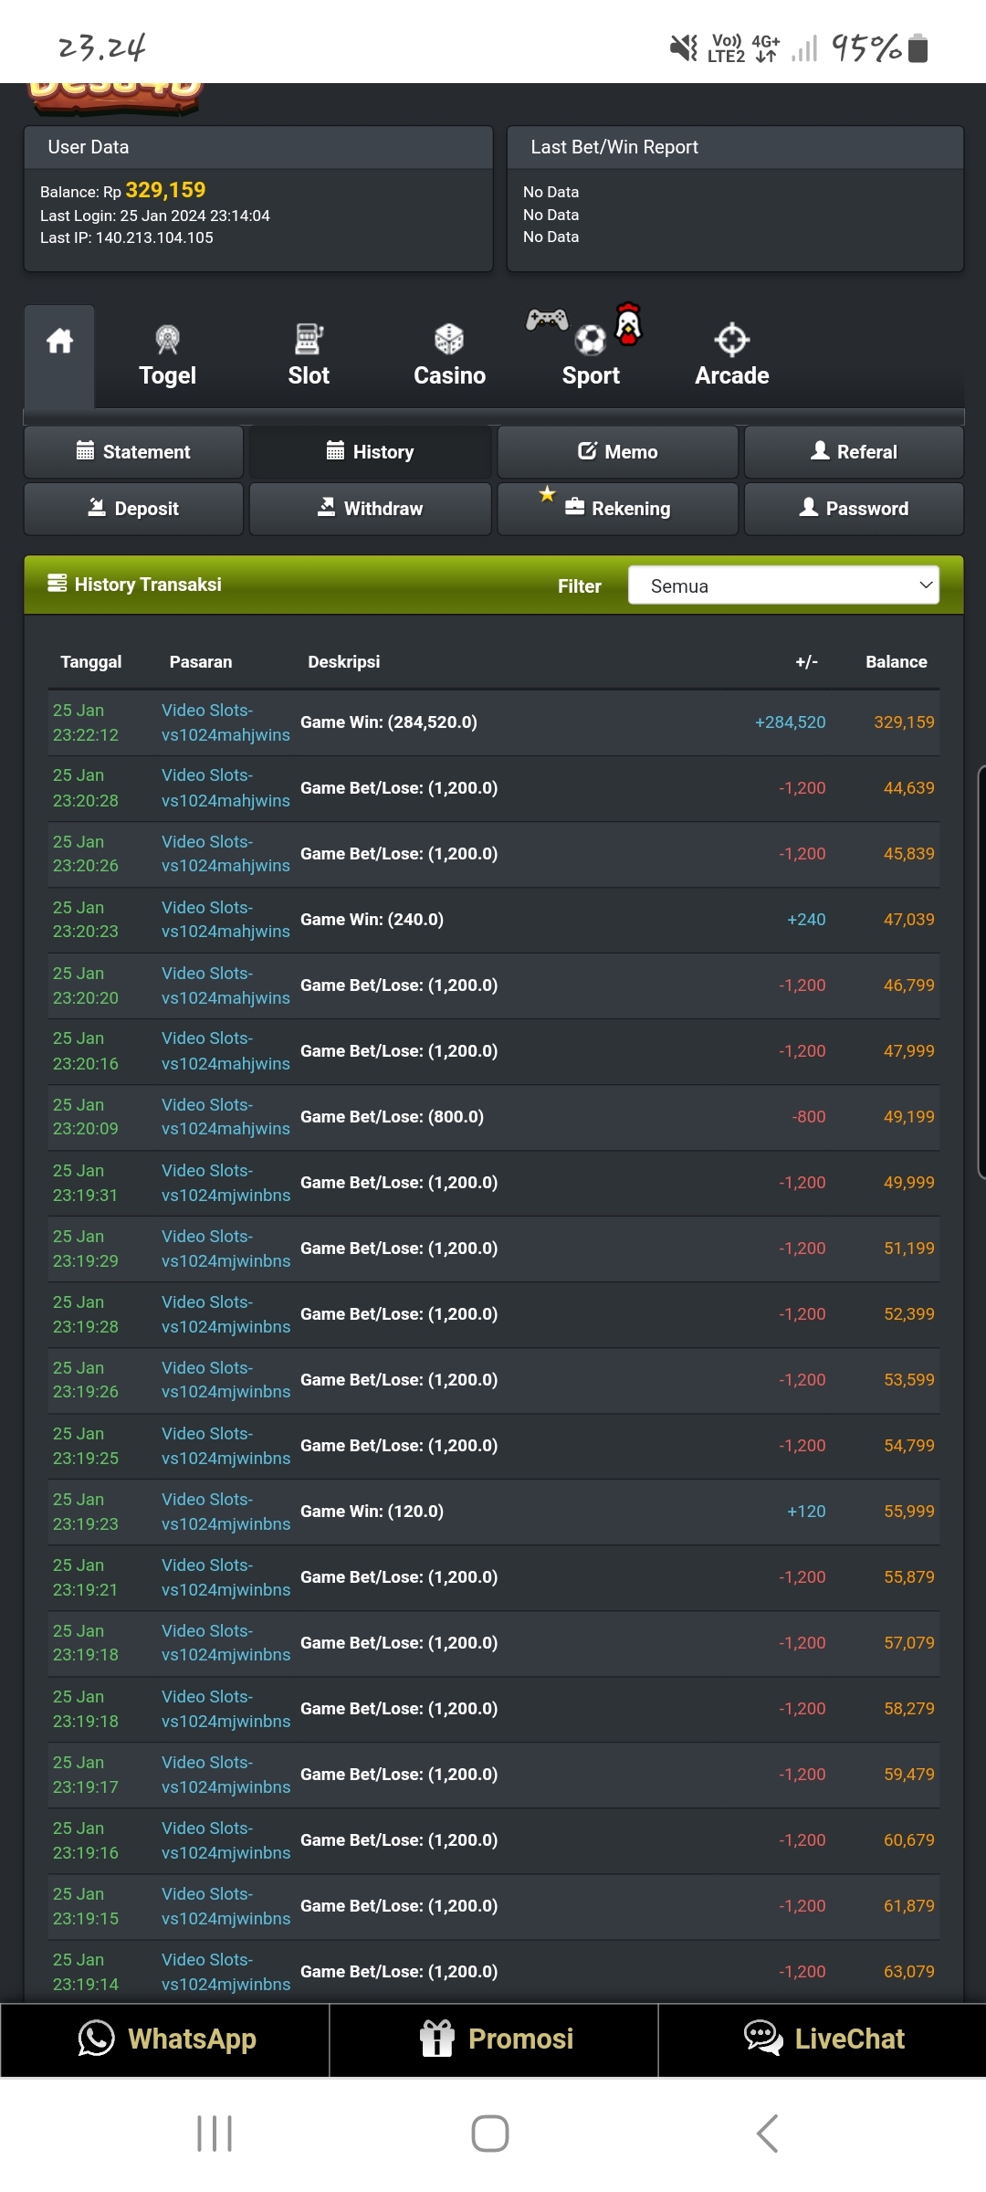
Task: Select the 284,520 Game Win transaction row
Action: pos(493,722)
